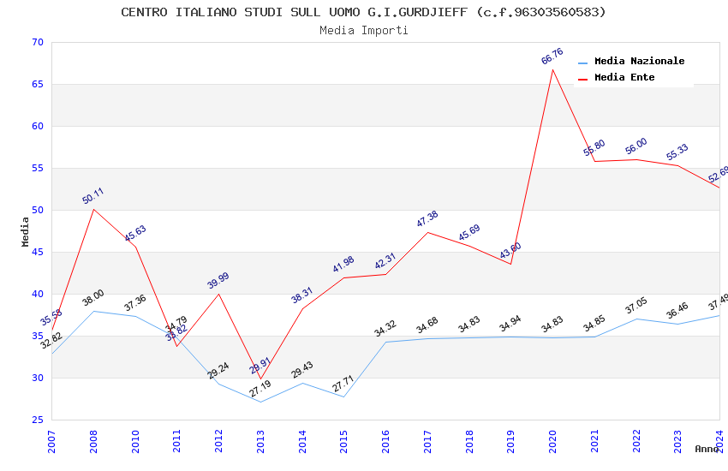This screenshot has height=471, width=728.
Task: Click the 2023 x-axis year label
Action: click(x=677, y=441)
